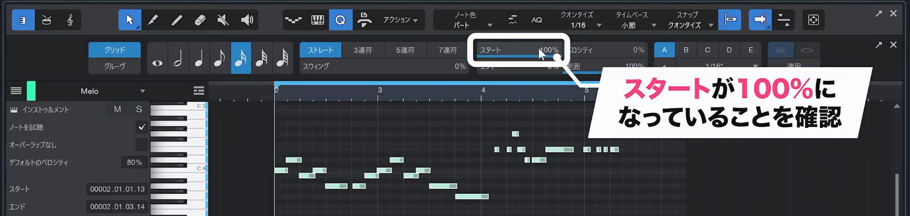Image resolution: width=910 pixels, height=216 pixels.
Task: Toggle the Quantize panel Q icon
Action: pos(341,20)
